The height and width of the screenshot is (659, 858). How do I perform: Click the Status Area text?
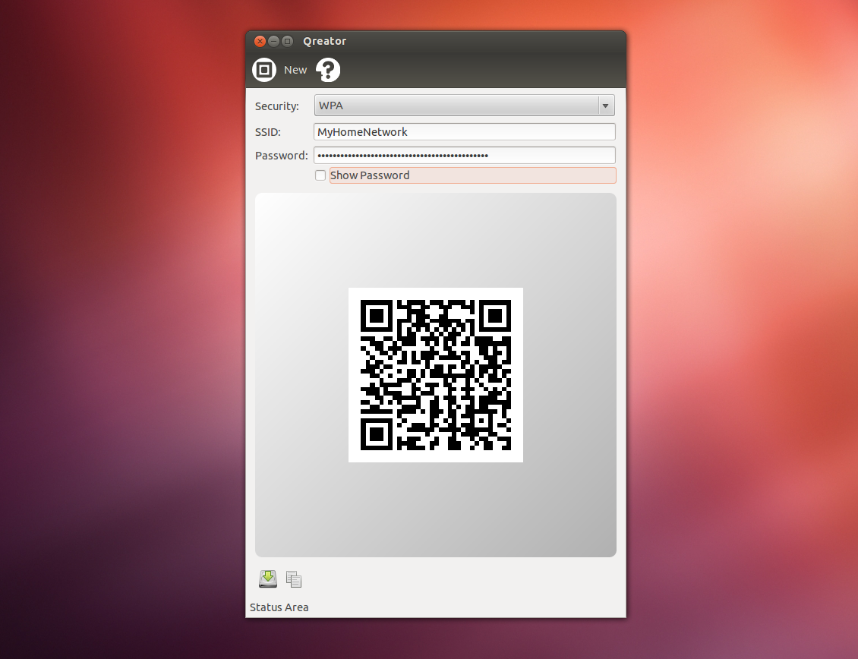coord(279,607)
